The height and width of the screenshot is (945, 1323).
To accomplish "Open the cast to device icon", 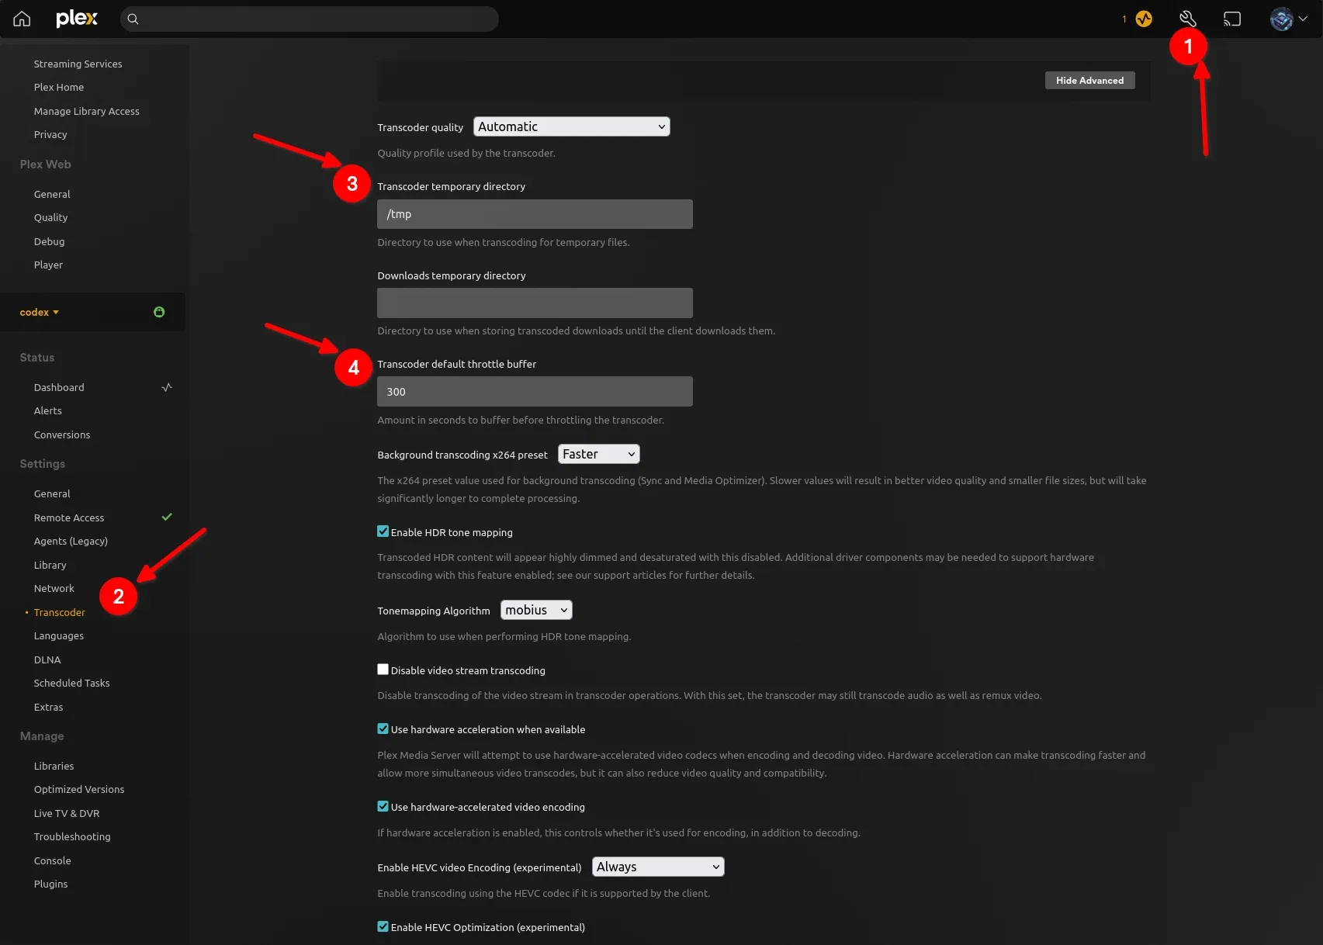I will coord(1232,19).
